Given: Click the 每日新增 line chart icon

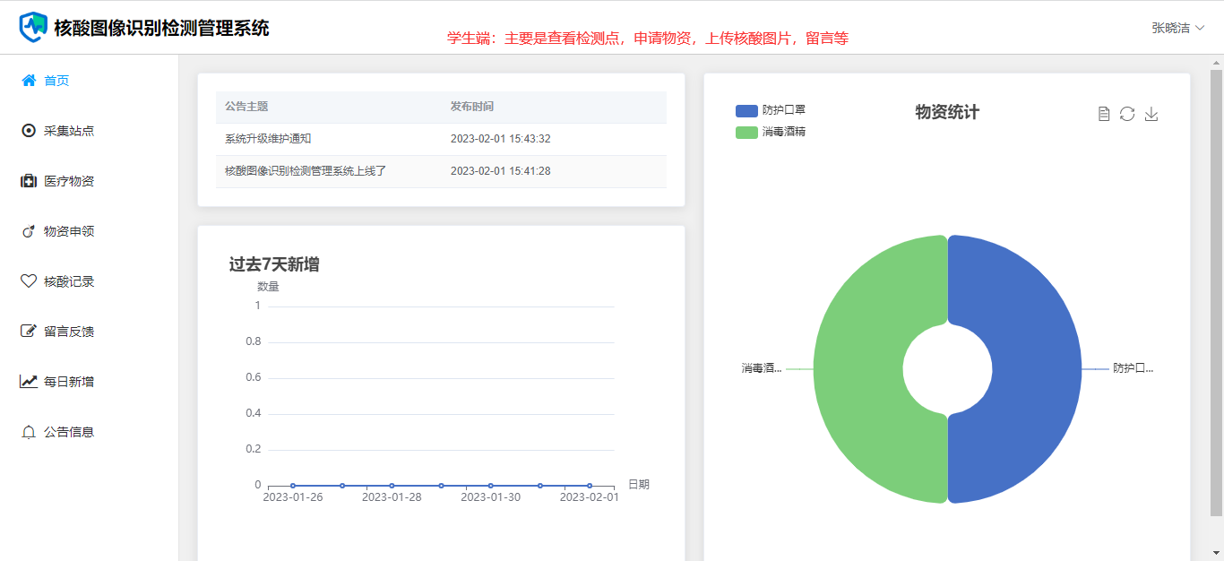Looking at the screenshot, I should point(29,382).
